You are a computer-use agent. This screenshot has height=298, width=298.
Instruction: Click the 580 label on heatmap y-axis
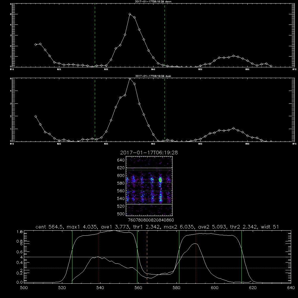(x=121, y=183)
